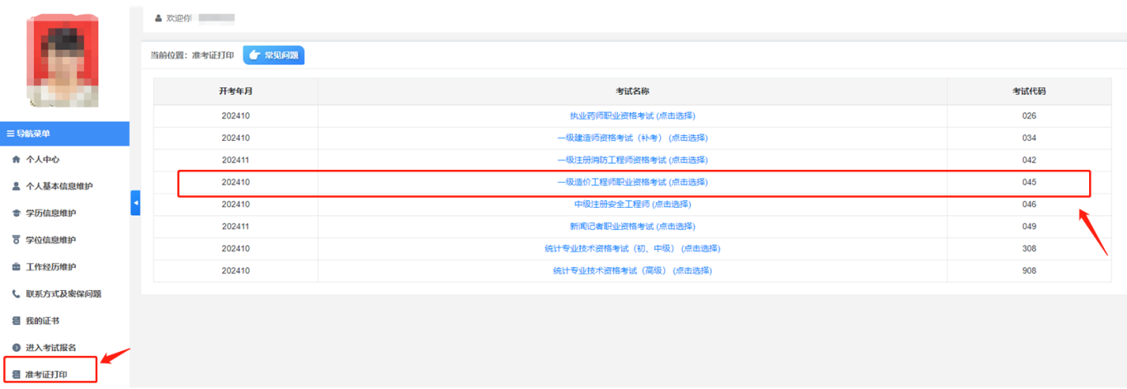Screen dimensions: 1127x389
Task: Click exam code 042
Action: click(1029, 160)
